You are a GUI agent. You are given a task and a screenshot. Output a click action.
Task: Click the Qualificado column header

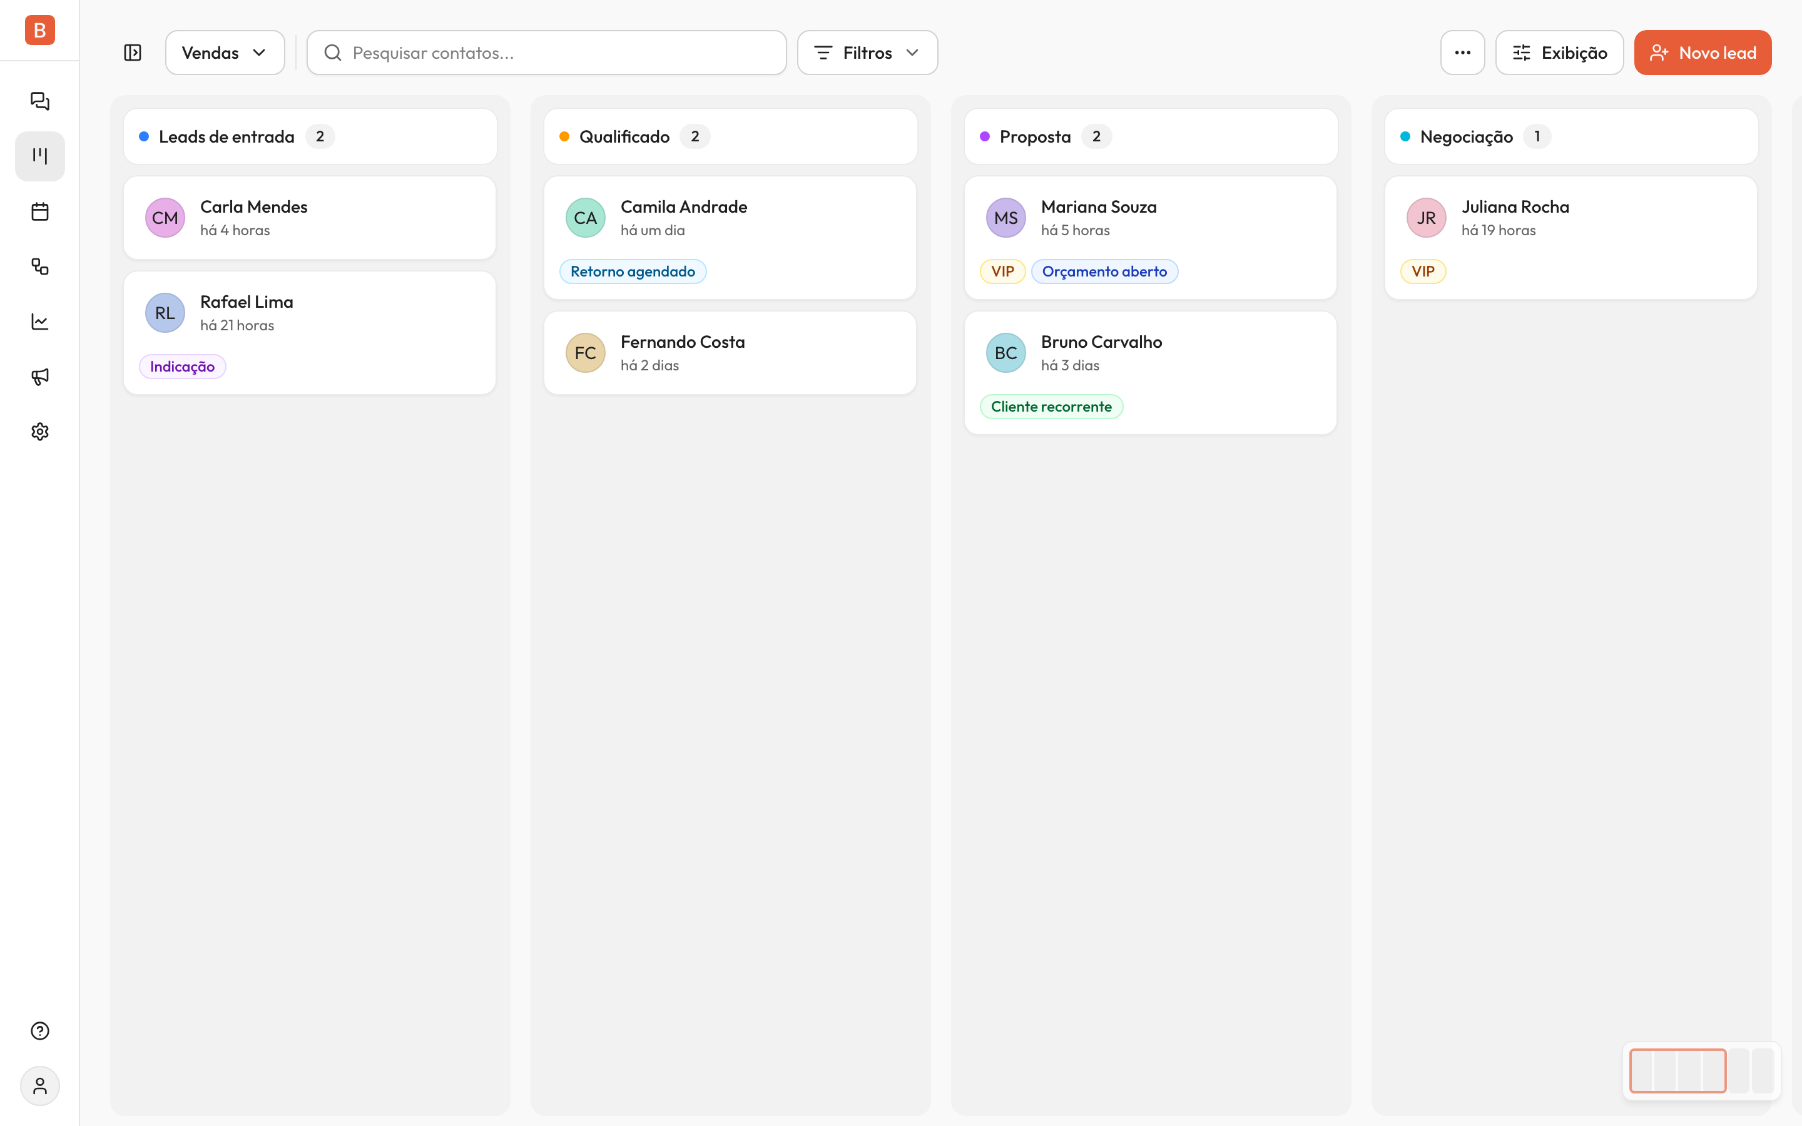pos(730,136)
